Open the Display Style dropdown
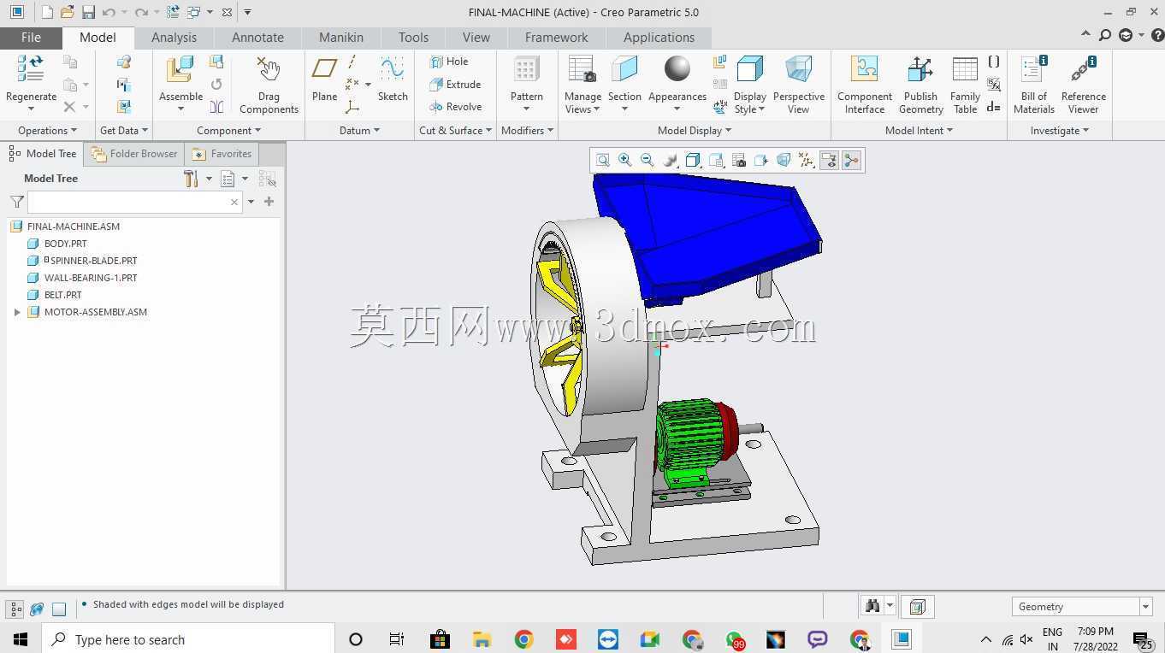The image size is (1165, 653). [750, 103]
